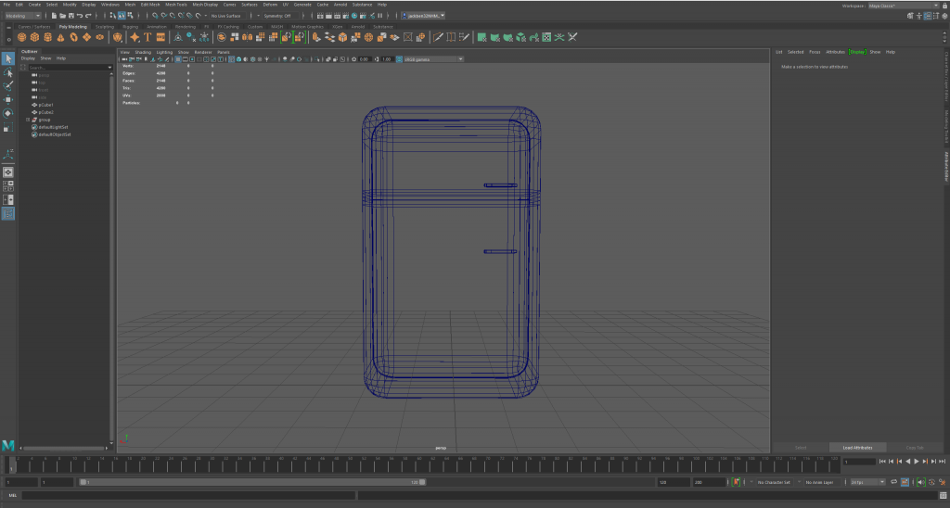This screenshot has height=508, width=950.
Task: Click the Outliner search field
Action: pos(56,68)
